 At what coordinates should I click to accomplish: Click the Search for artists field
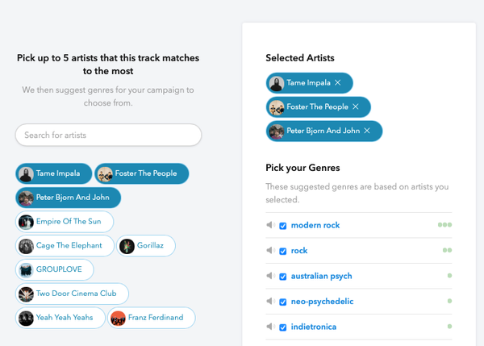point(108,135)
